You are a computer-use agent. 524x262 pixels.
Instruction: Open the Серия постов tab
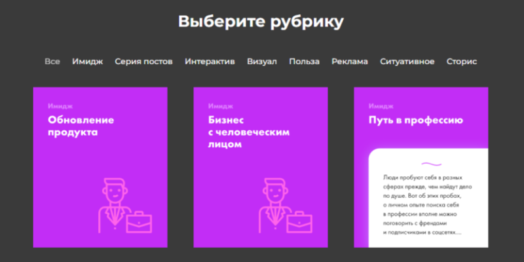coord(143,62)
